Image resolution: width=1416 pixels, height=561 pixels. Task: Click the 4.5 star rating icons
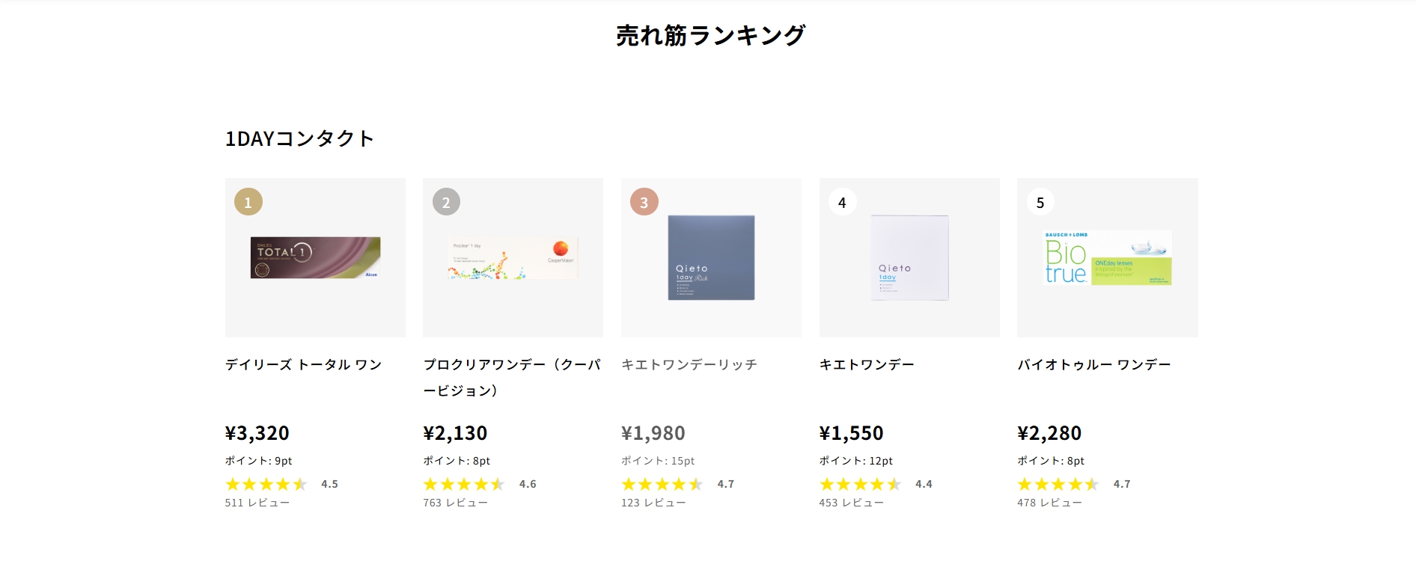pos(266,484)
